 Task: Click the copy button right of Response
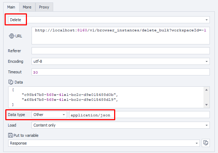click(206, 143)
